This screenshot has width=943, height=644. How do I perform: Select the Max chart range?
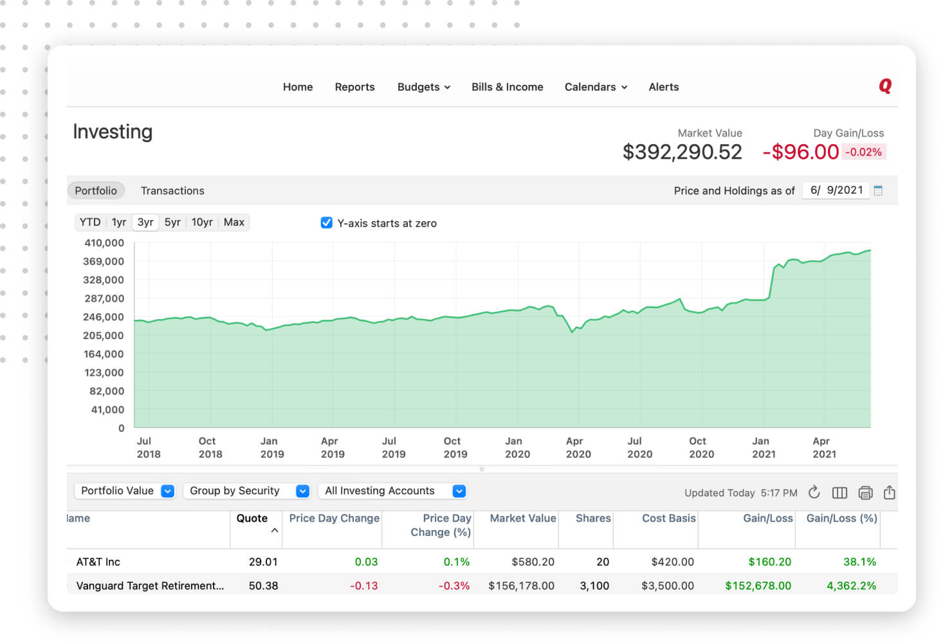click(x=233, y=222)
